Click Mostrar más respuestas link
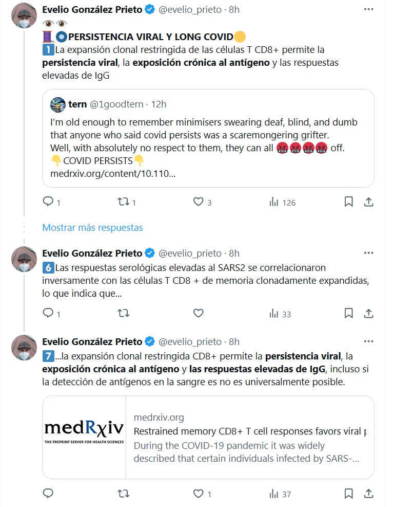Viewport: 393px width, 507px height. pos(92,227)
